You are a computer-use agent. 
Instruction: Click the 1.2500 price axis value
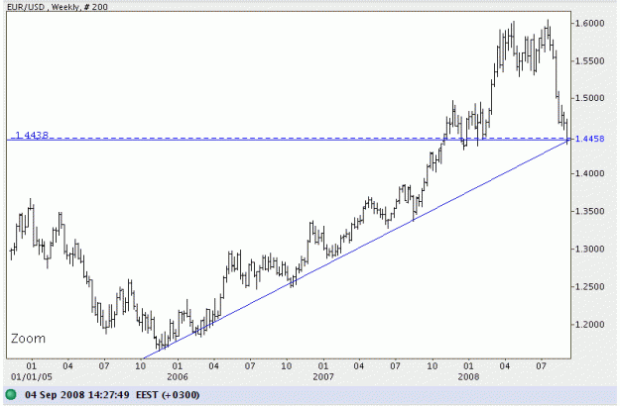pos(589,287)
